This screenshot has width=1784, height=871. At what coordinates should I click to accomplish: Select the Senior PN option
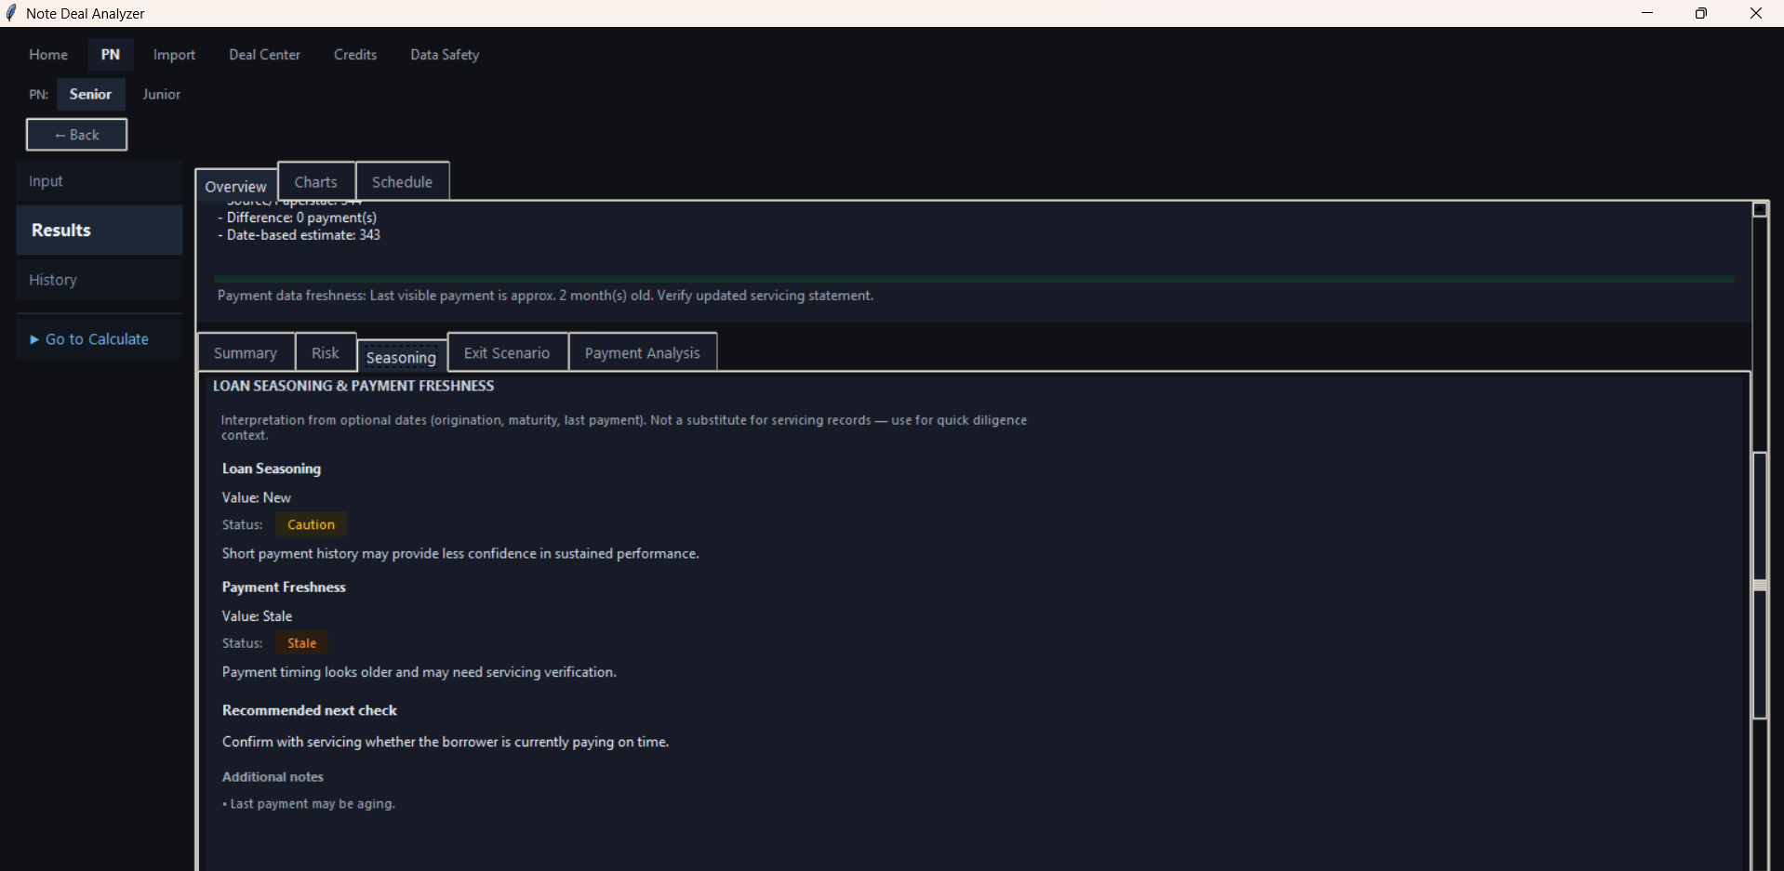coord(90,94)
